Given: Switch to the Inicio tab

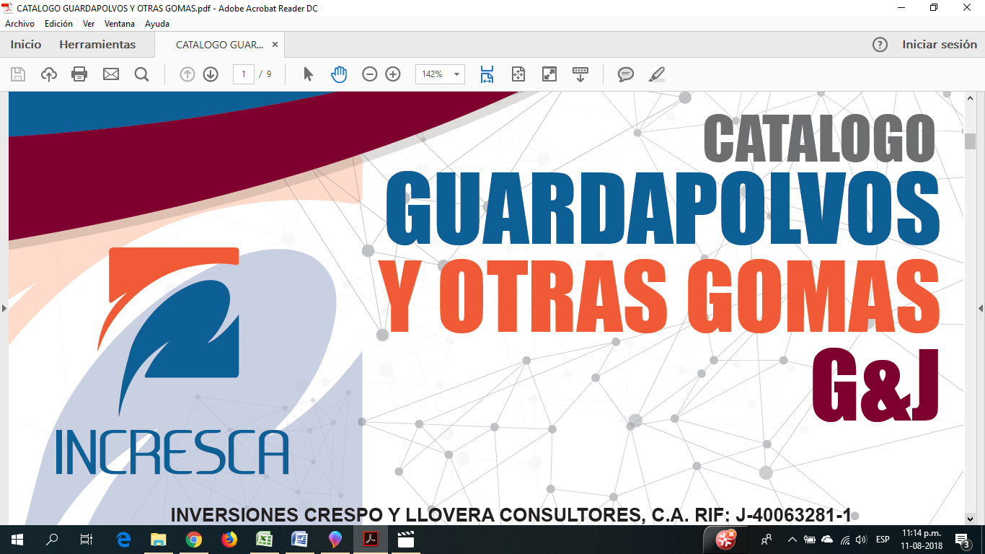Looking at the screenshot, I should point(26,45).
